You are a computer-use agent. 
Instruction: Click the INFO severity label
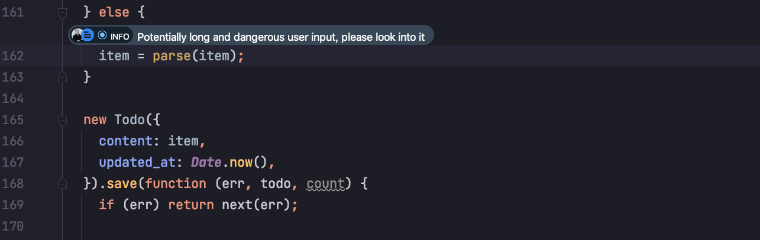pyautogui.click(x=119, y=37)
